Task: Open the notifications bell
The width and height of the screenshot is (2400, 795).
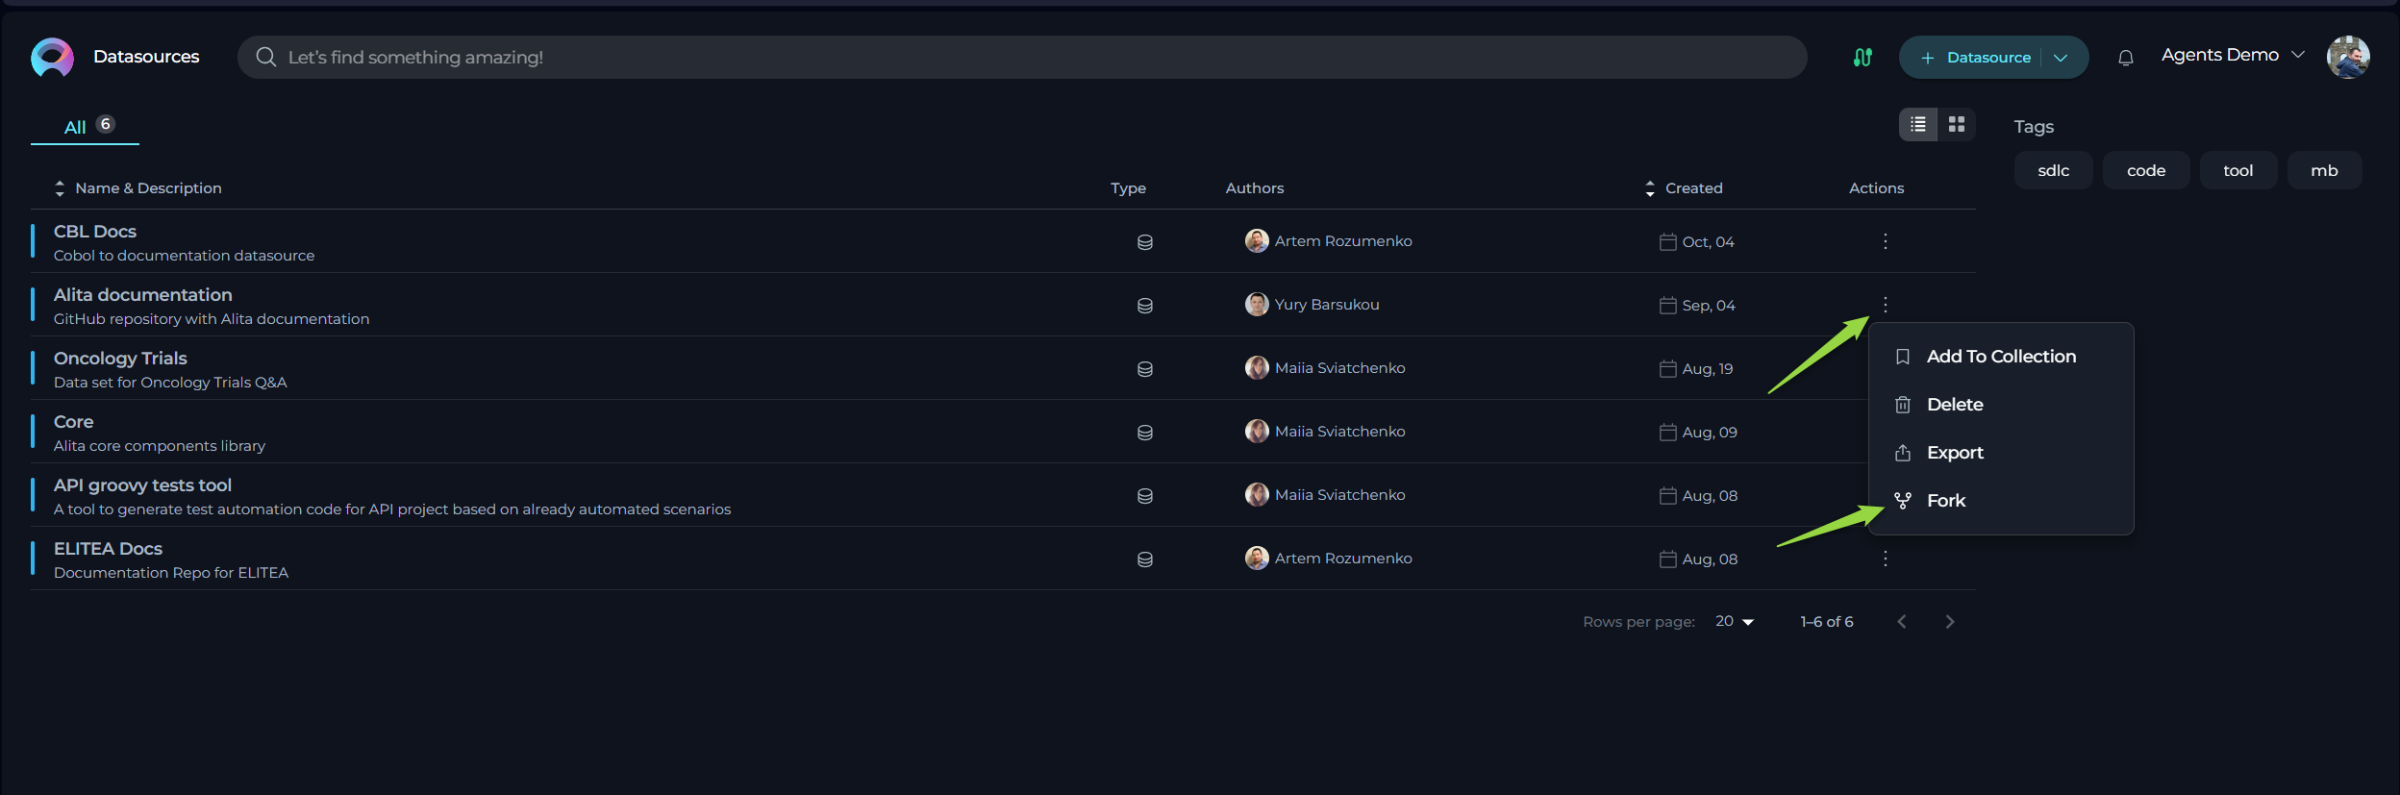Action: (2126, 58)
